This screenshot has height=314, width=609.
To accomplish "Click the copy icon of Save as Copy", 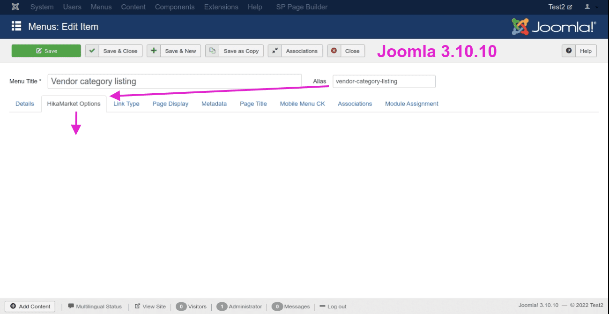I will click(212, 51).
